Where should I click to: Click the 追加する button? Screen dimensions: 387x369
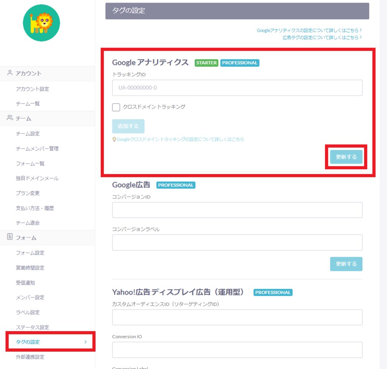point(128,126)
